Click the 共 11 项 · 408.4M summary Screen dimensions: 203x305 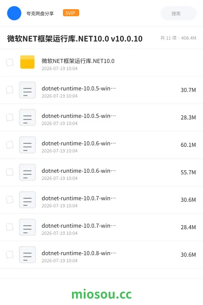(x=178, y=38)
